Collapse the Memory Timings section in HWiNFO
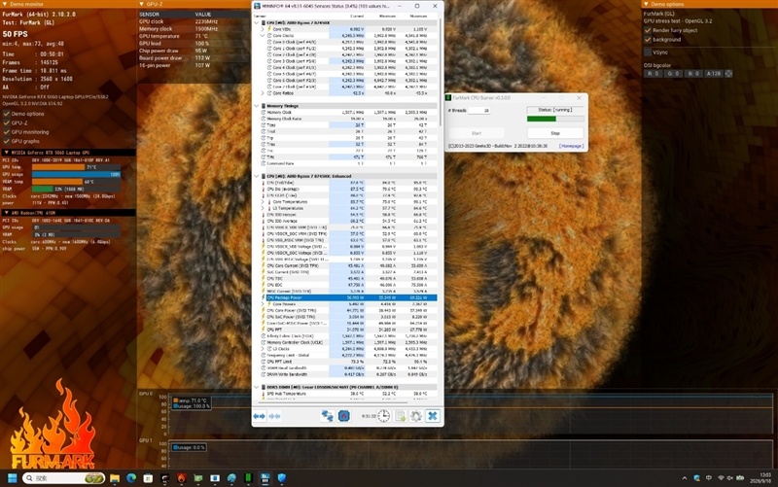778x487 pixels. click(257, 106)
